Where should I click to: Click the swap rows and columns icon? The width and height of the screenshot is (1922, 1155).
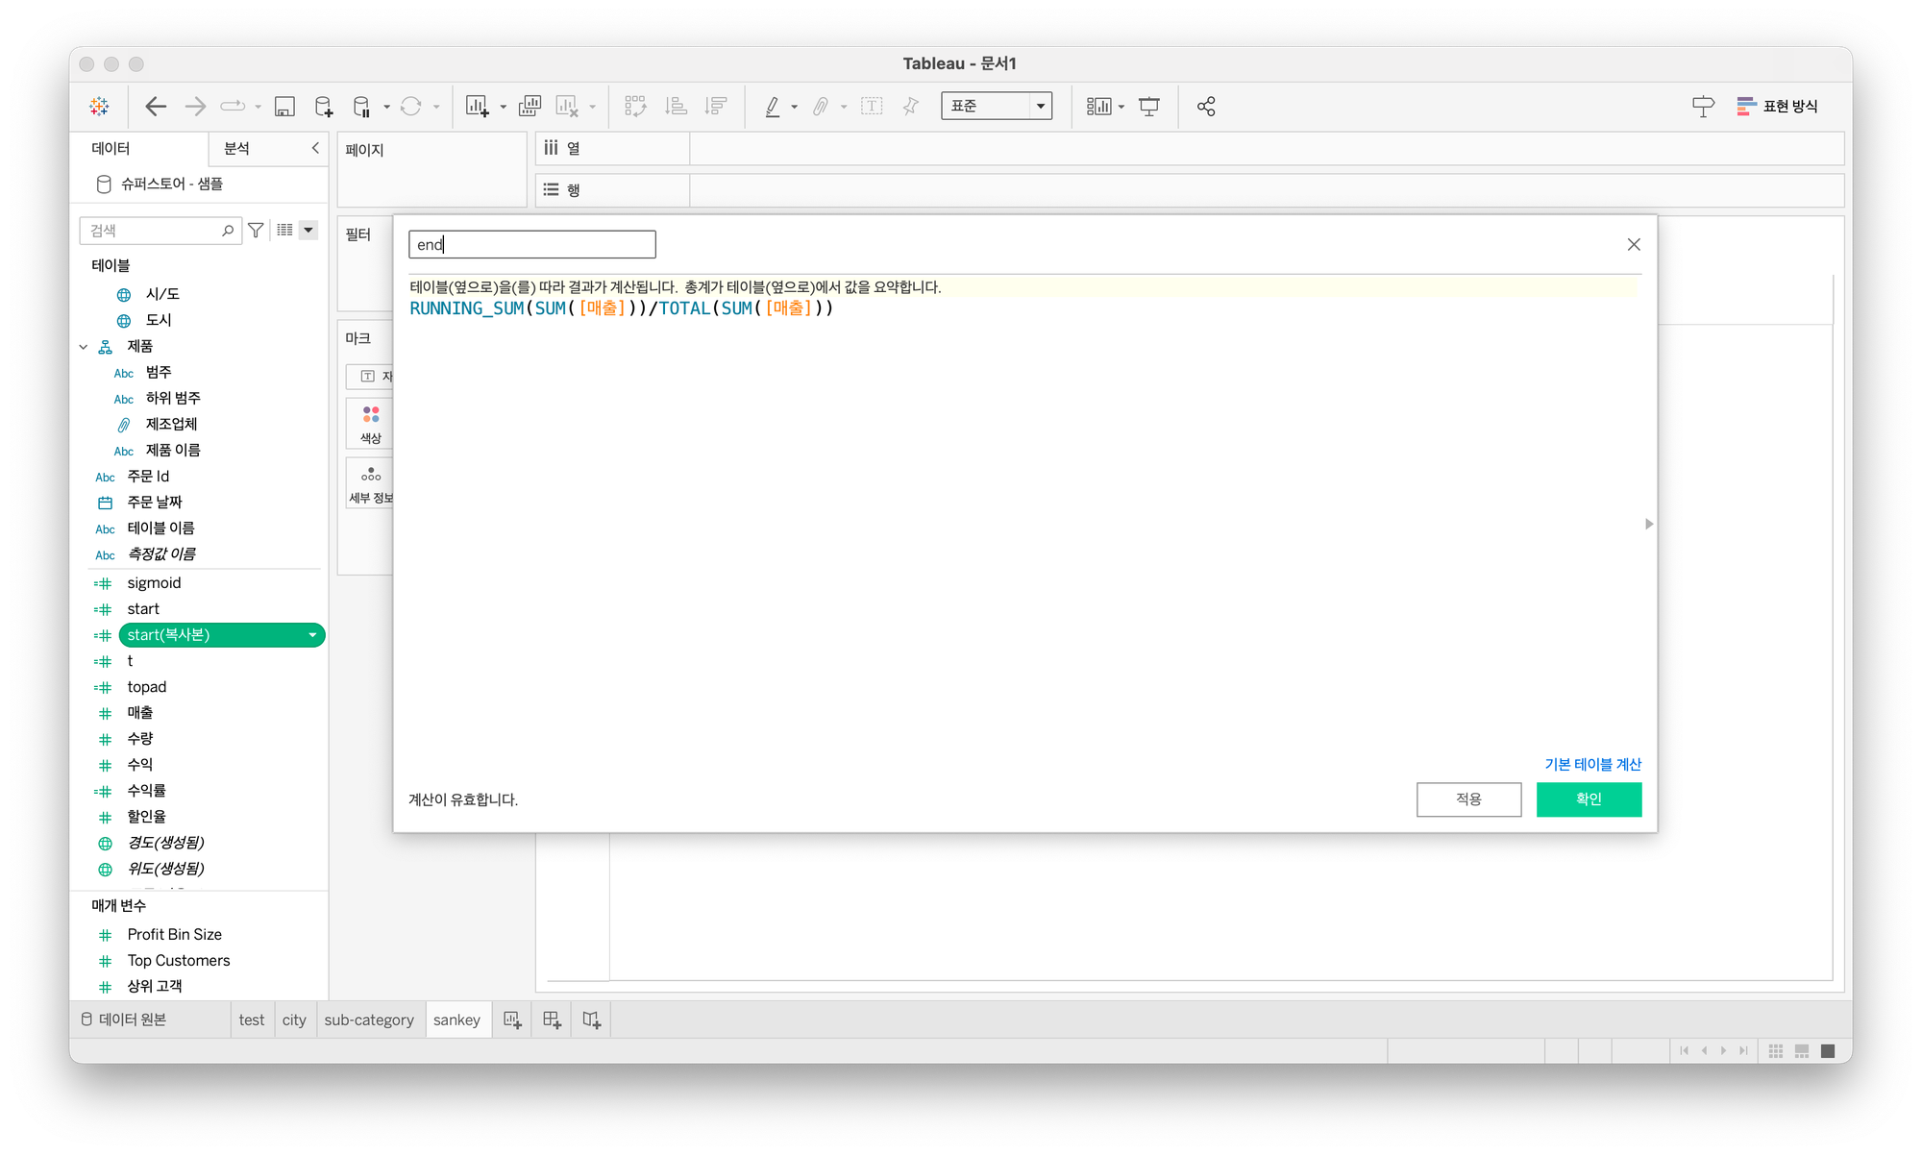635,107
